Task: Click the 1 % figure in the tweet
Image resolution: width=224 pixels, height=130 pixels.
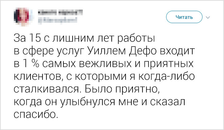Action: (x=30, y=64)
